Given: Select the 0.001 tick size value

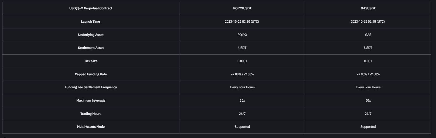Looking at the screenshot, I should click(x=368, y=61).
